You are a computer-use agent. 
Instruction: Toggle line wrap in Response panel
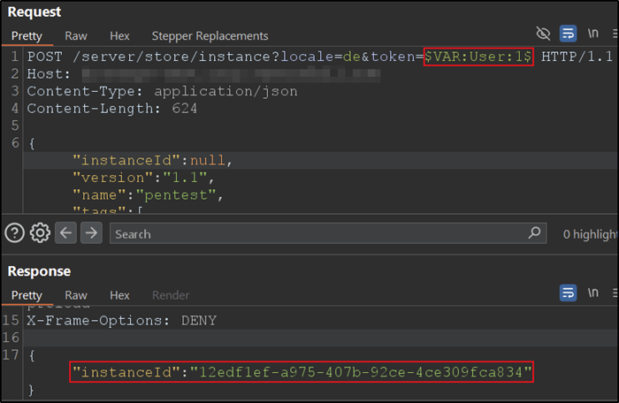tap(569, 292)
